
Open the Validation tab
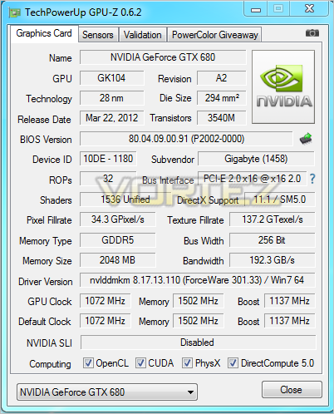[143, 35]
